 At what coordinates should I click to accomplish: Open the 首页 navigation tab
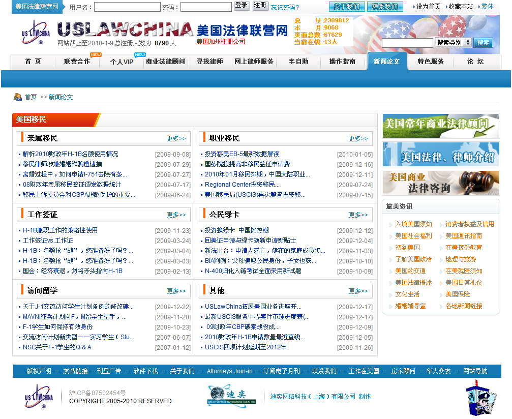[33, 62]
